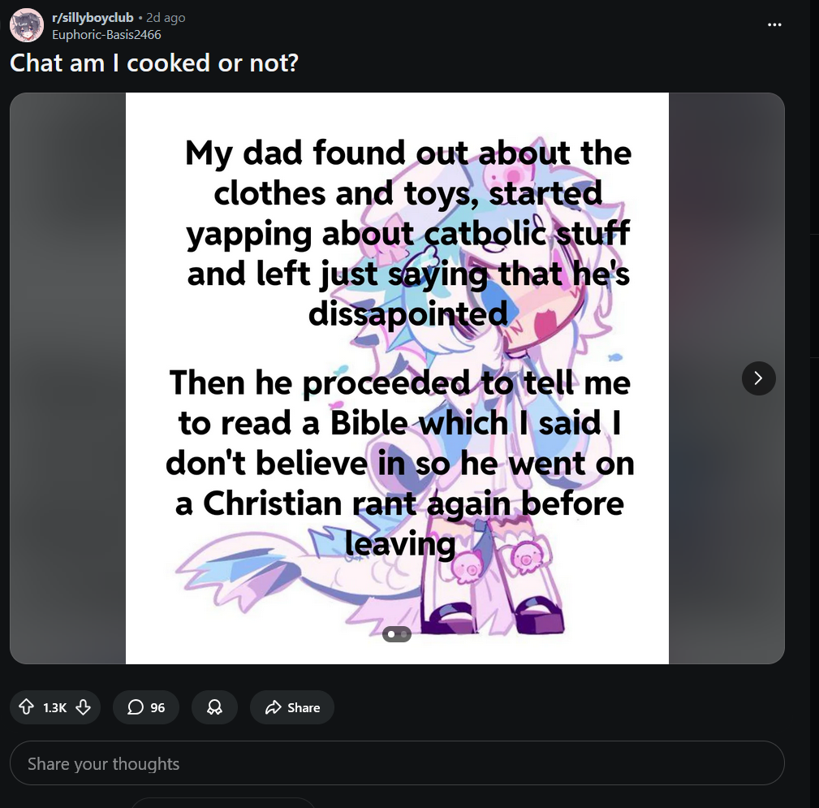Click the "2d ago" post timestamp
This screenshot has height=808, width=819.
click(166, 18)
